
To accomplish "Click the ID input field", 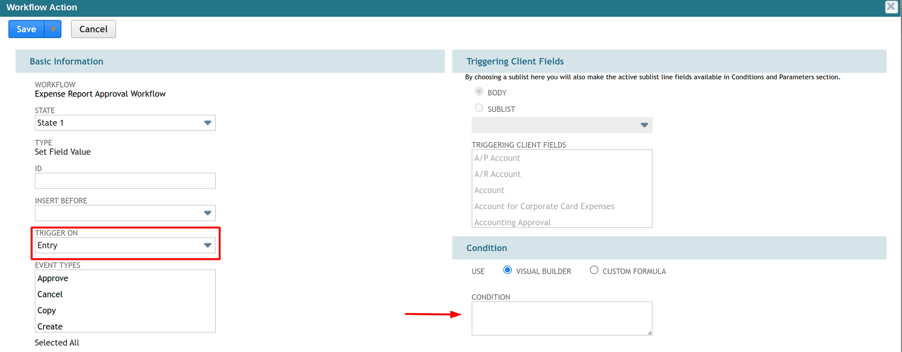I will pos(125,181).
